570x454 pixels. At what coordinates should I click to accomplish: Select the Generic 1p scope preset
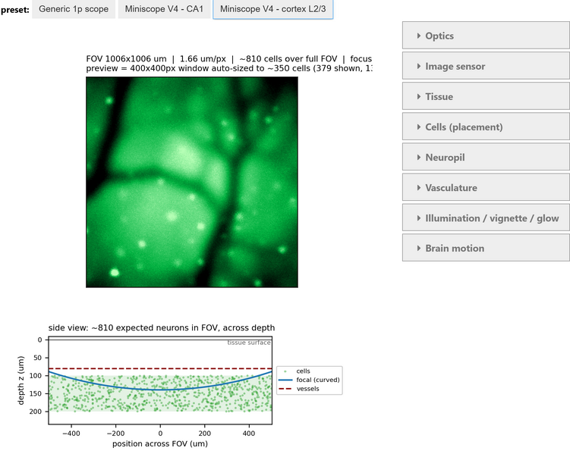coord(74,9)
